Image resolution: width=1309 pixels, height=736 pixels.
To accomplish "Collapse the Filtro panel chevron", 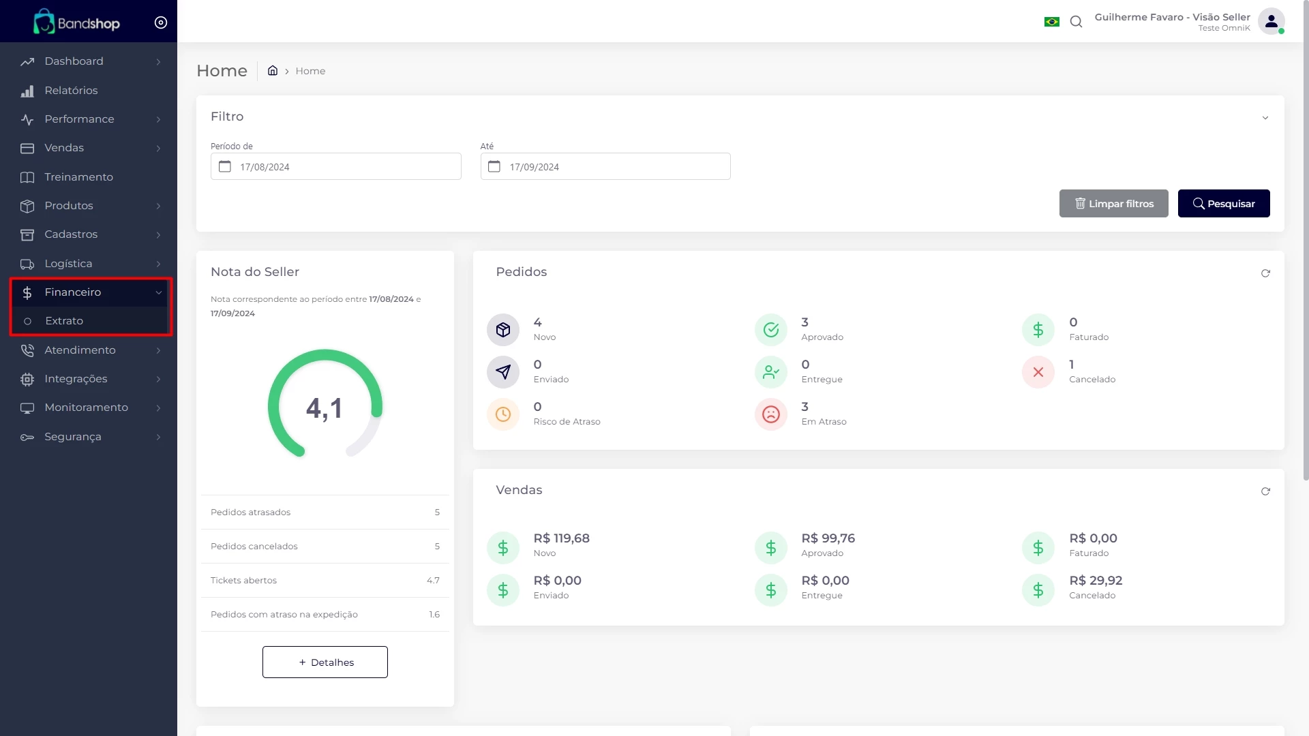I will (1265, 118).
